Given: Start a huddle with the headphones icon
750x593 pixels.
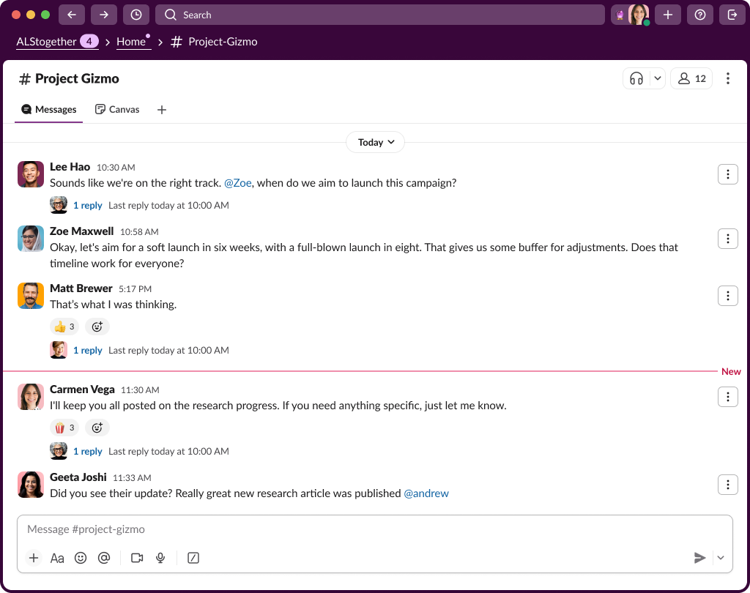Looking at the screenshot, I should click(636, 78).
